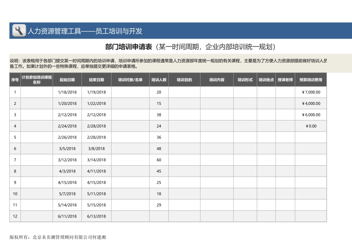Viewport: 352px width, 249px height.
Task: Select the 部门培训申请表 title text
Action: [x=129, y=47]
